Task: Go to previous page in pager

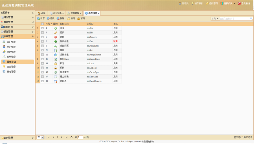Action: 53,137
